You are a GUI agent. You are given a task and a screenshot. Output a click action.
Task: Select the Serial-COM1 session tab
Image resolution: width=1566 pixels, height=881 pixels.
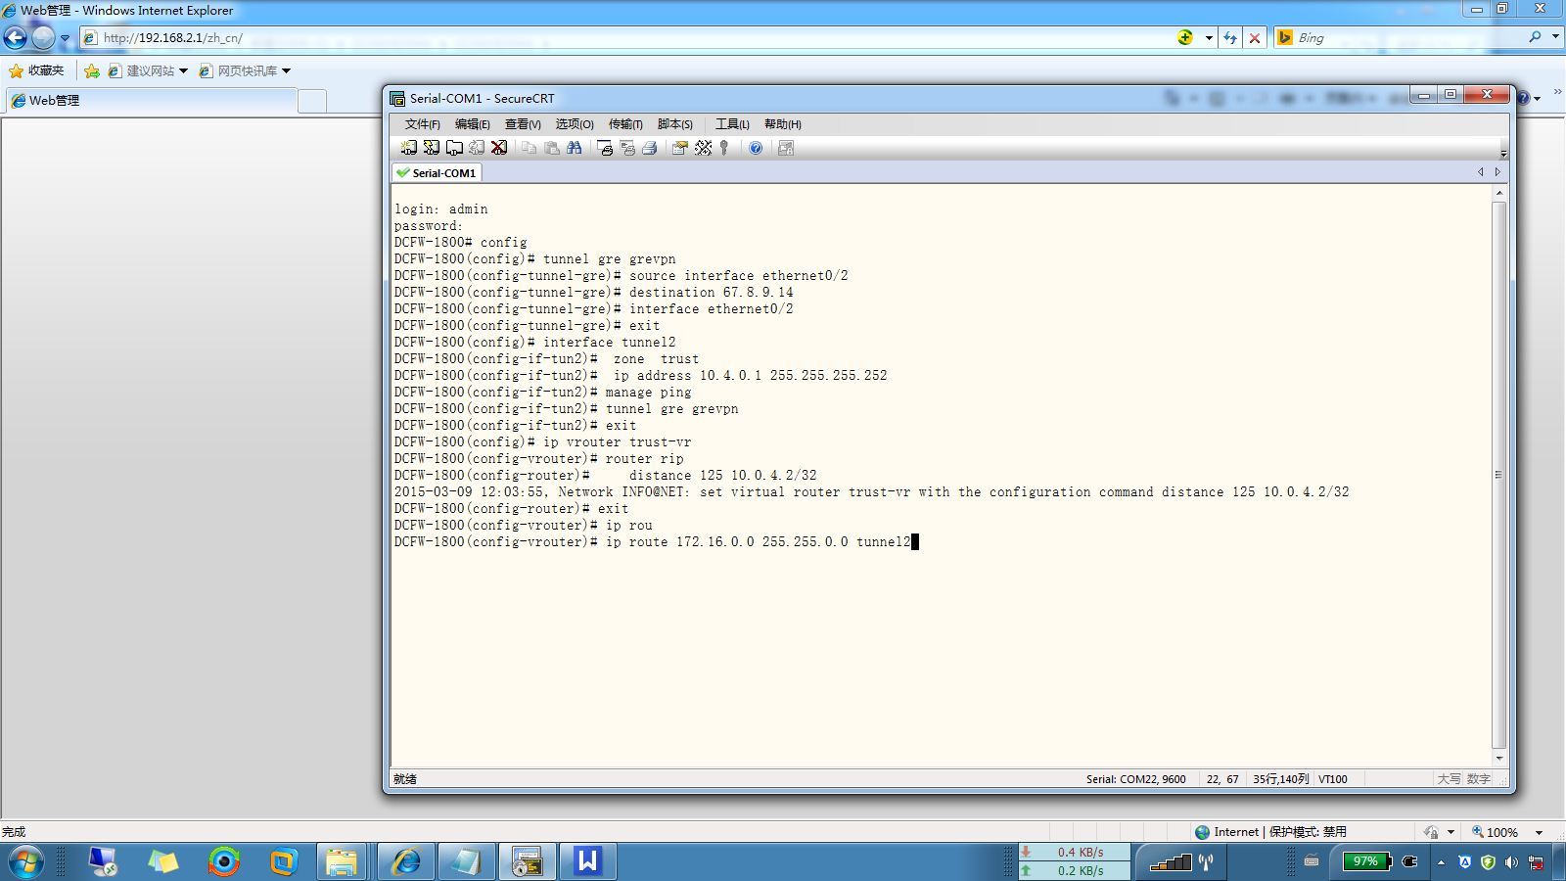click(437, 172)
